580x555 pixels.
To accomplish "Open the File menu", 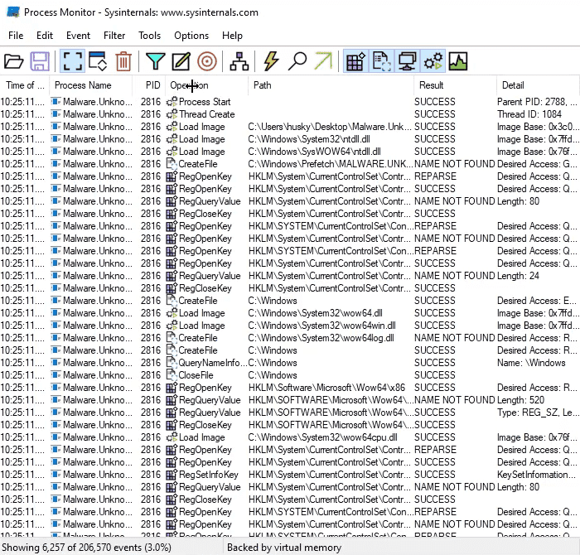I will (x=16, y=36).
